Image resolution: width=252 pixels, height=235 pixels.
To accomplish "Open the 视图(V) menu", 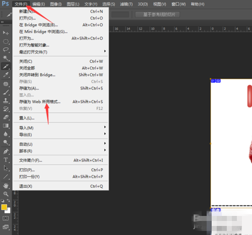I will tap(160, 4).
